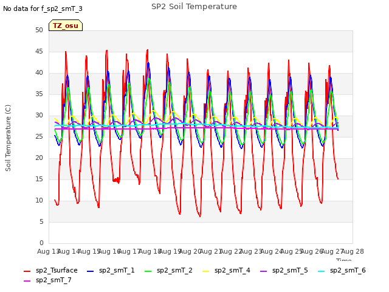Click the 10 y-axis tick label

pos(39,200)
